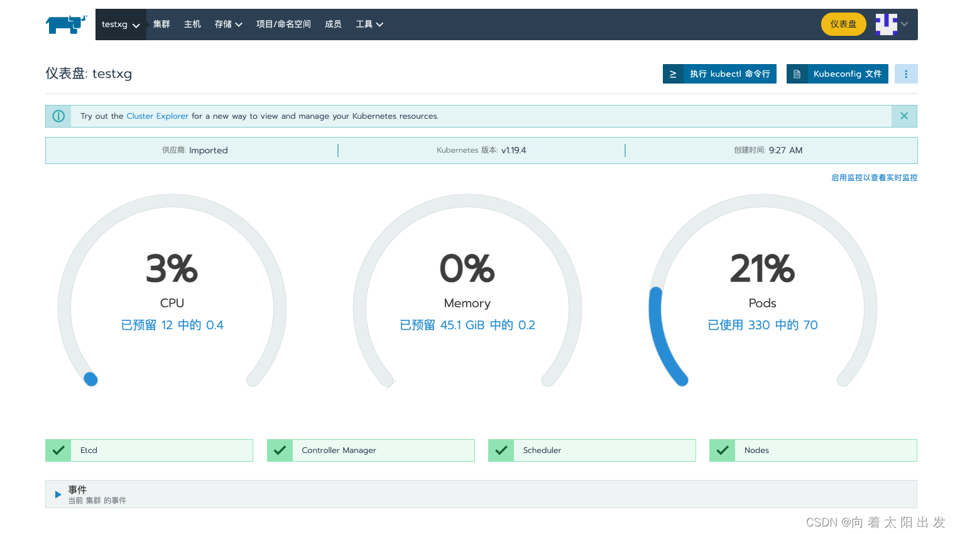The image size is (955, 534).
Task: Click the 仪表盘: testxg page title
Action: 89,74
